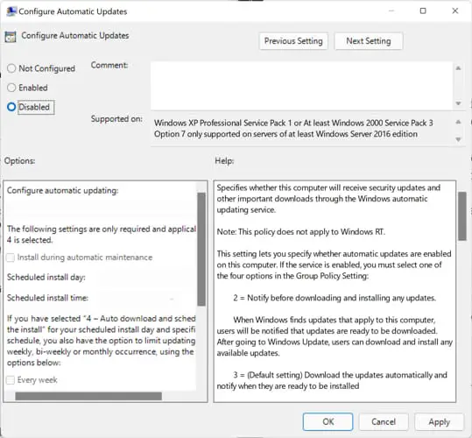
Task: Click the Options pane horizontal scrollbar thumb
Action: tap(88, 396)
